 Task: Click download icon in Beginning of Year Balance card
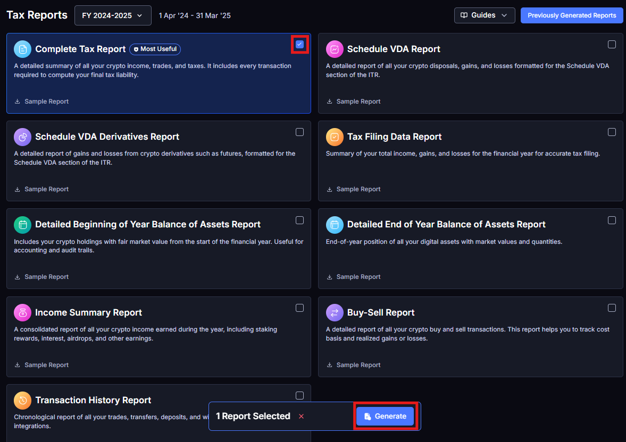pos(17,277)
